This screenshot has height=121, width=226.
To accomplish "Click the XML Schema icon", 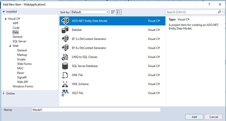I will (x=65, y=84).
